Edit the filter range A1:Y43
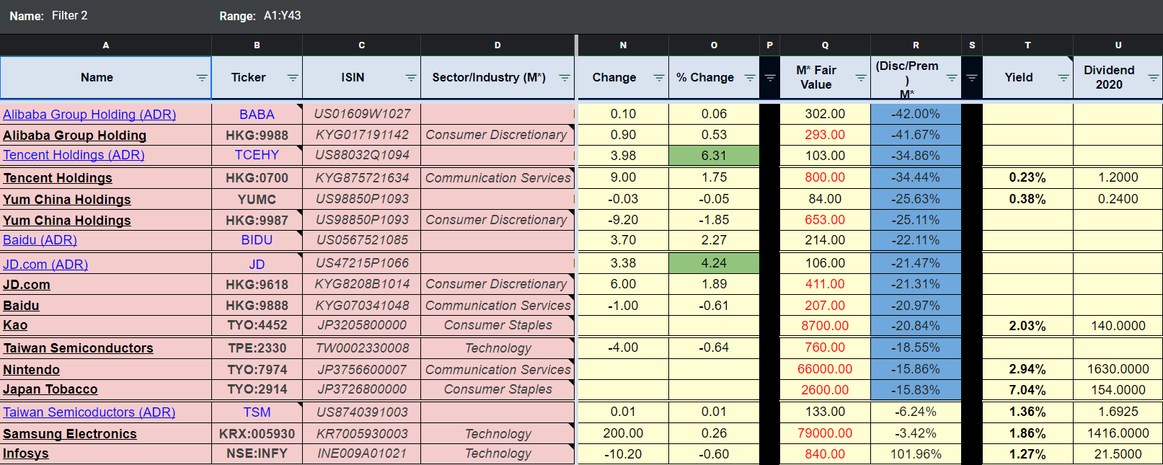The width and height of the screenshot is (1163, 465). tap(282, 16)
